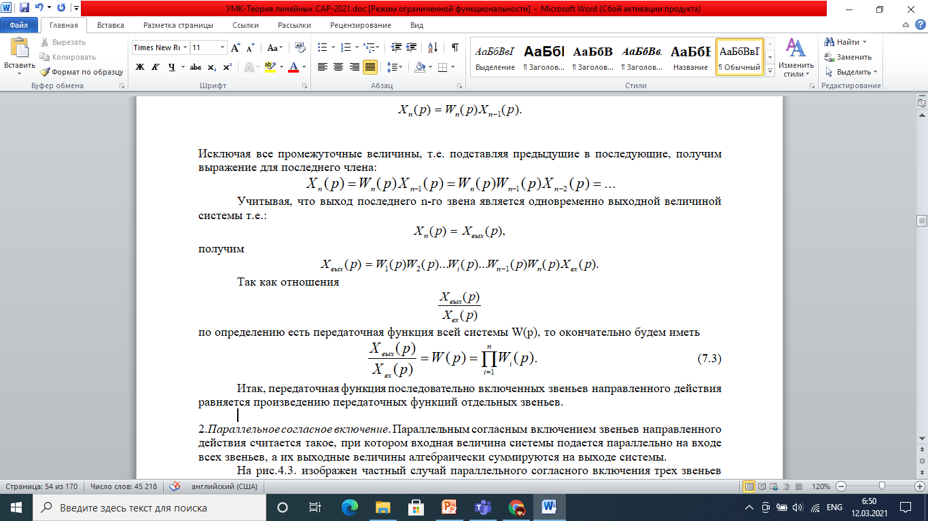Open Microsoft Edge from the taskbar

(x=349, y=507)
